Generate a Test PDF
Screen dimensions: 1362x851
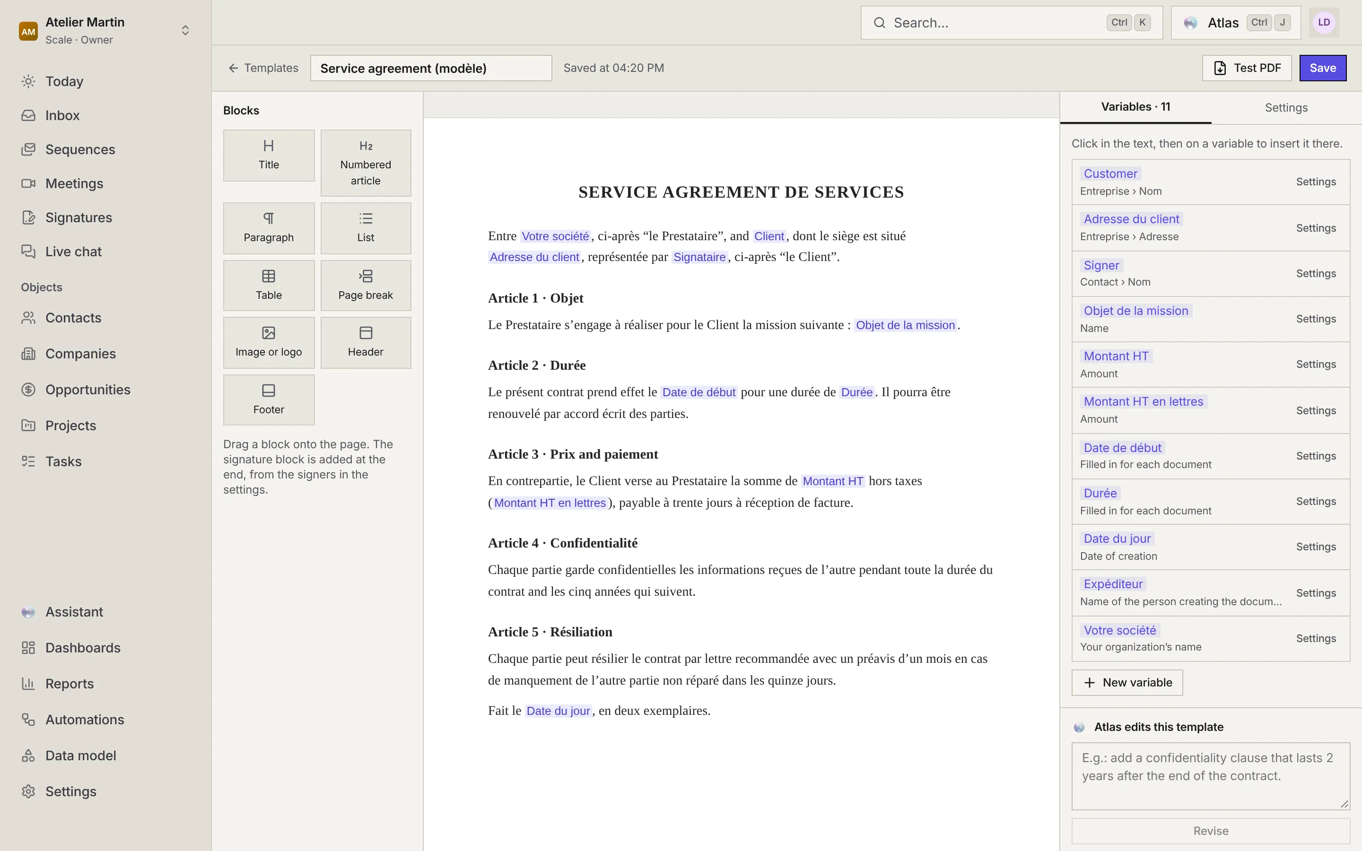click(x=1247, y=68)
